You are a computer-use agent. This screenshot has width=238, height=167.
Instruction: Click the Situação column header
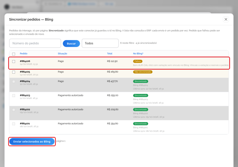coord(62,54)
